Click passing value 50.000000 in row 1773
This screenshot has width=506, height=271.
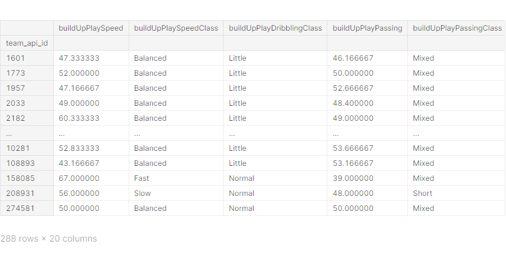pos(353,73)
